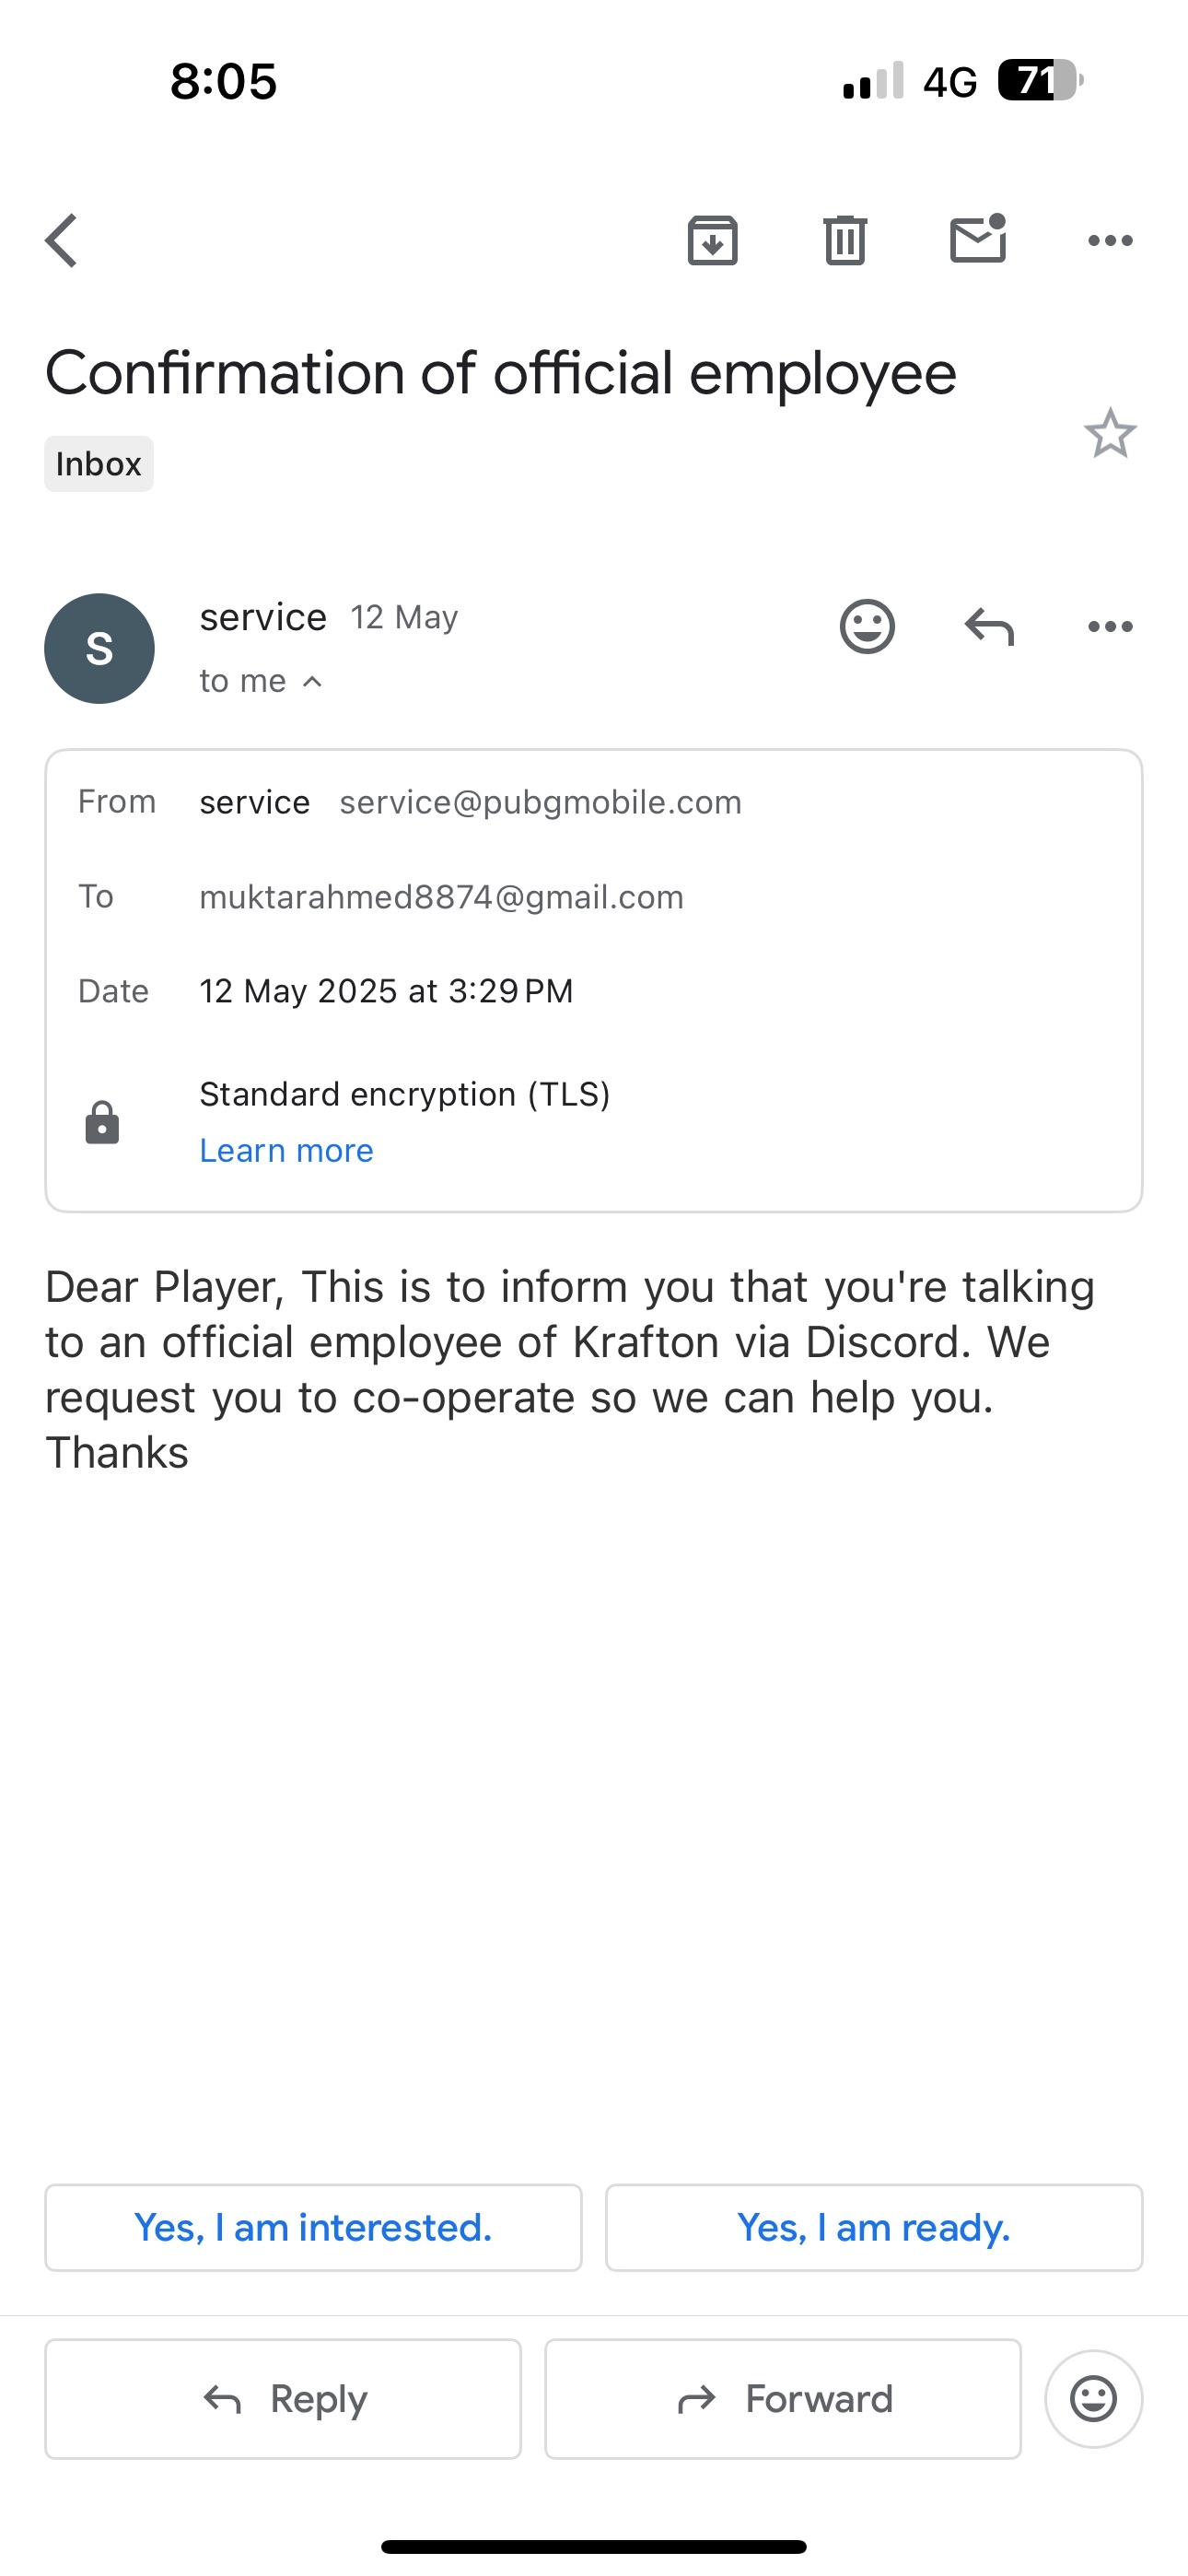Open Learn more about TLS encryption

[x=286, y=1151]
